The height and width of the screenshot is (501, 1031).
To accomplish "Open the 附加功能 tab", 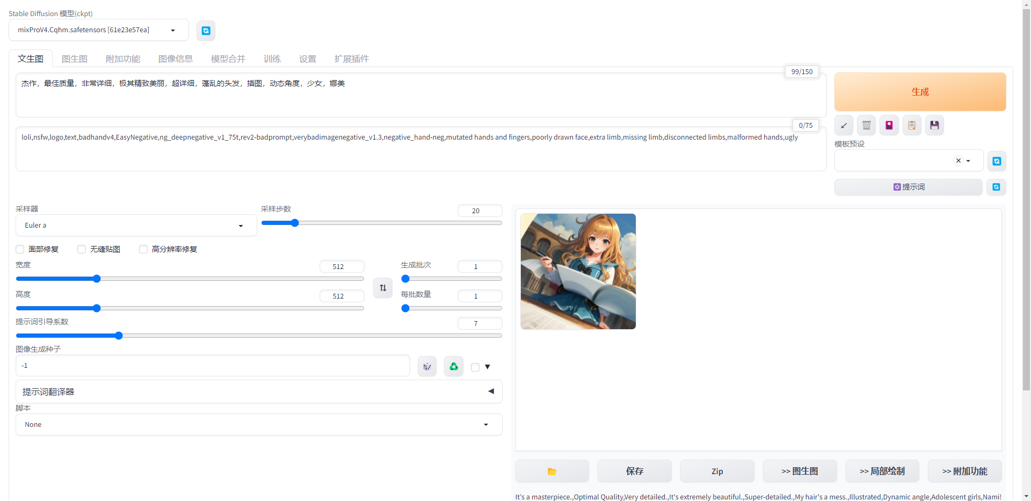I will [x=123, y=59].
